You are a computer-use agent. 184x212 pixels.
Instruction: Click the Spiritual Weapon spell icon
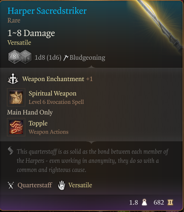(16, 97)
